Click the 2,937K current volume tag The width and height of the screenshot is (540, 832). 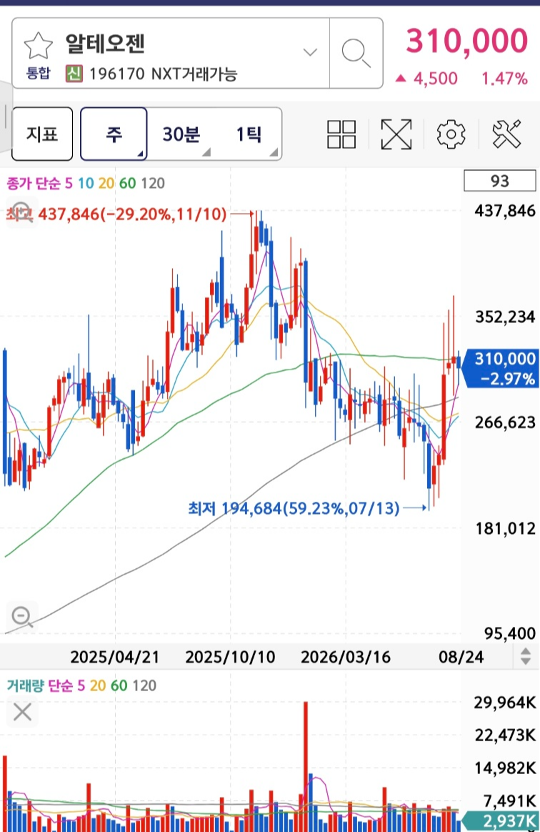(x=501, y=821)
